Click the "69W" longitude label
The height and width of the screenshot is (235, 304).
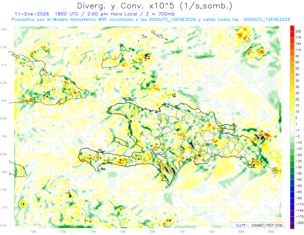[241, 231]
